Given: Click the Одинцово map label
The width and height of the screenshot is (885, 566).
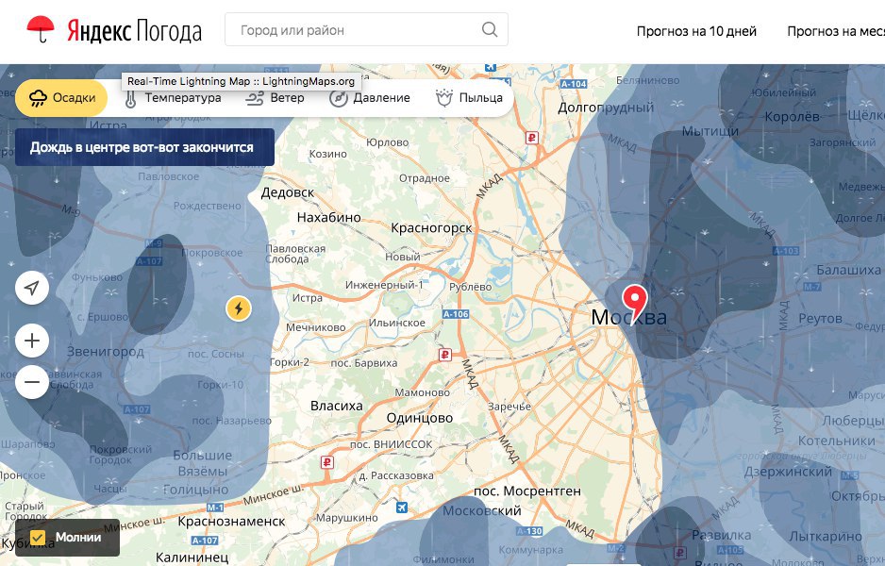Looking at the screenshot, I should 419,418.
